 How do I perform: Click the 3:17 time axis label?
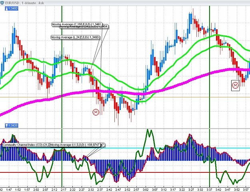coord(173,190)
